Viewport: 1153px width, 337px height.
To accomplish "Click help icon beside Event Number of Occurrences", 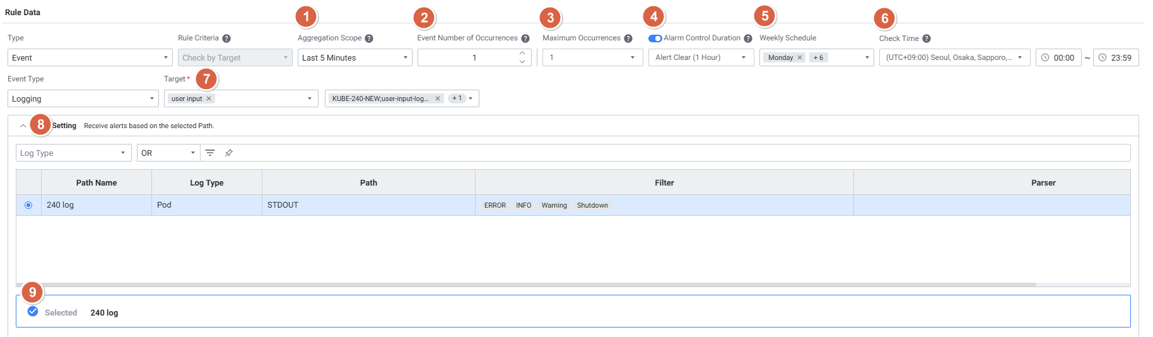I will pos(525,38).
